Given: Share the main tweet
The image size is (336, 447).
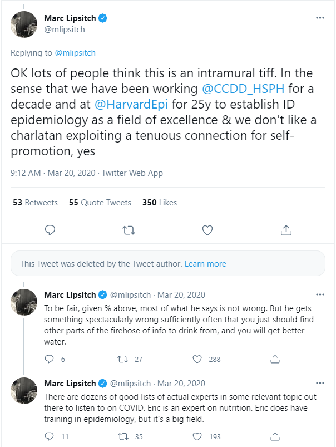Looking at the screenshot, I should click(286, 229).
